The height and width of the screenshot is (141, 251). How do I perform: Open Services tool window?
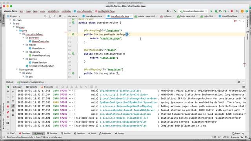pyautogui.click(x=79, y=133)
